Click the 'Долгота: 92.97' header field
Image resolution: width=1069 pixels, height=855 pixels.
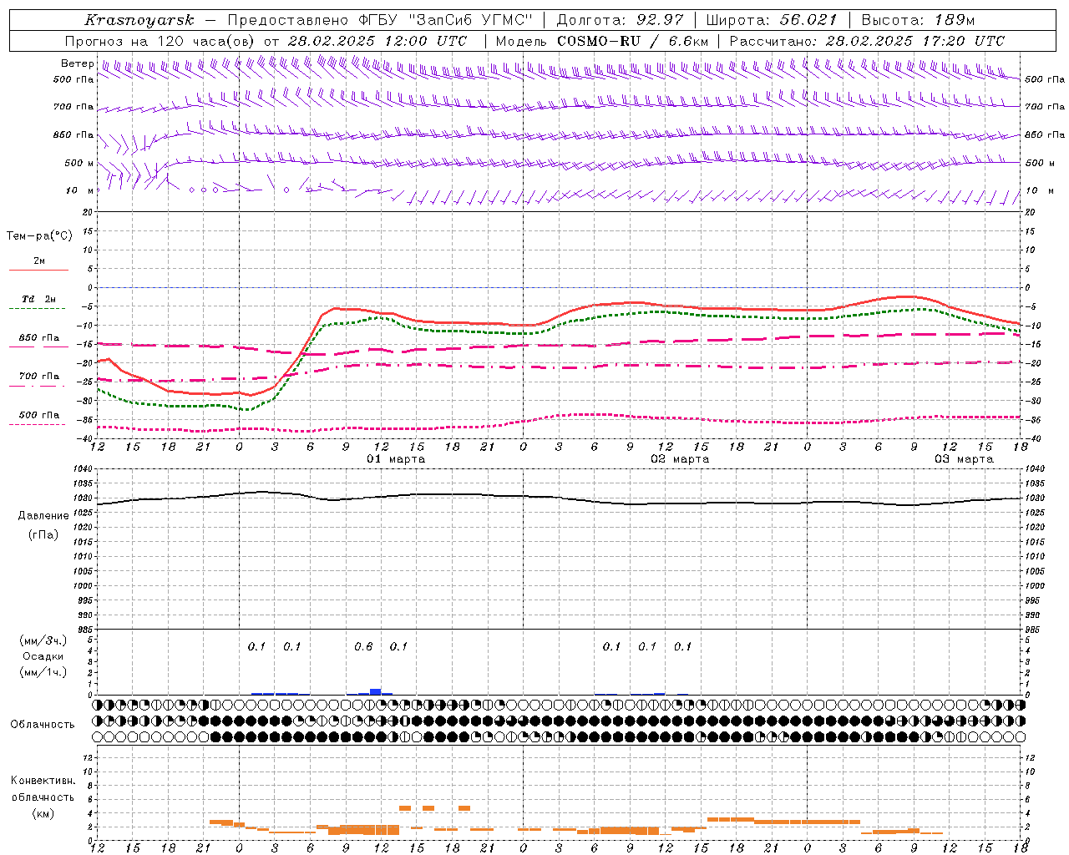coord(620,20)
